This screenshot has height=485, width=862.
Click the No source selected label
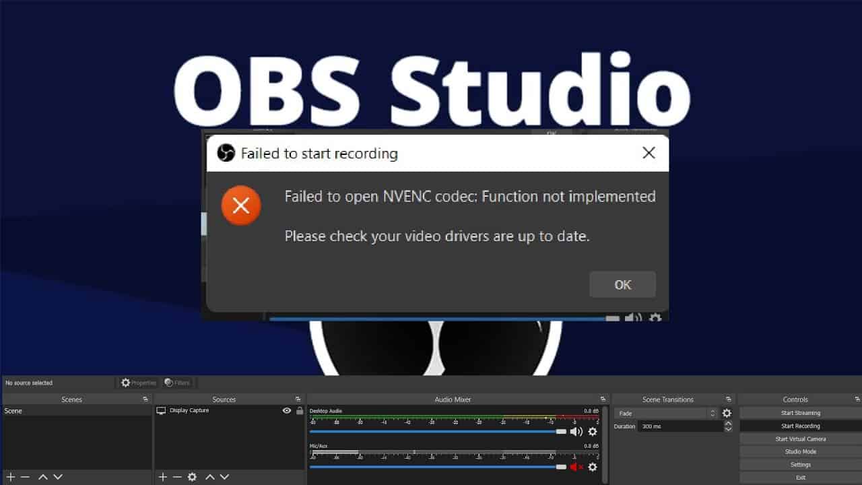click(x=29, y=383)
